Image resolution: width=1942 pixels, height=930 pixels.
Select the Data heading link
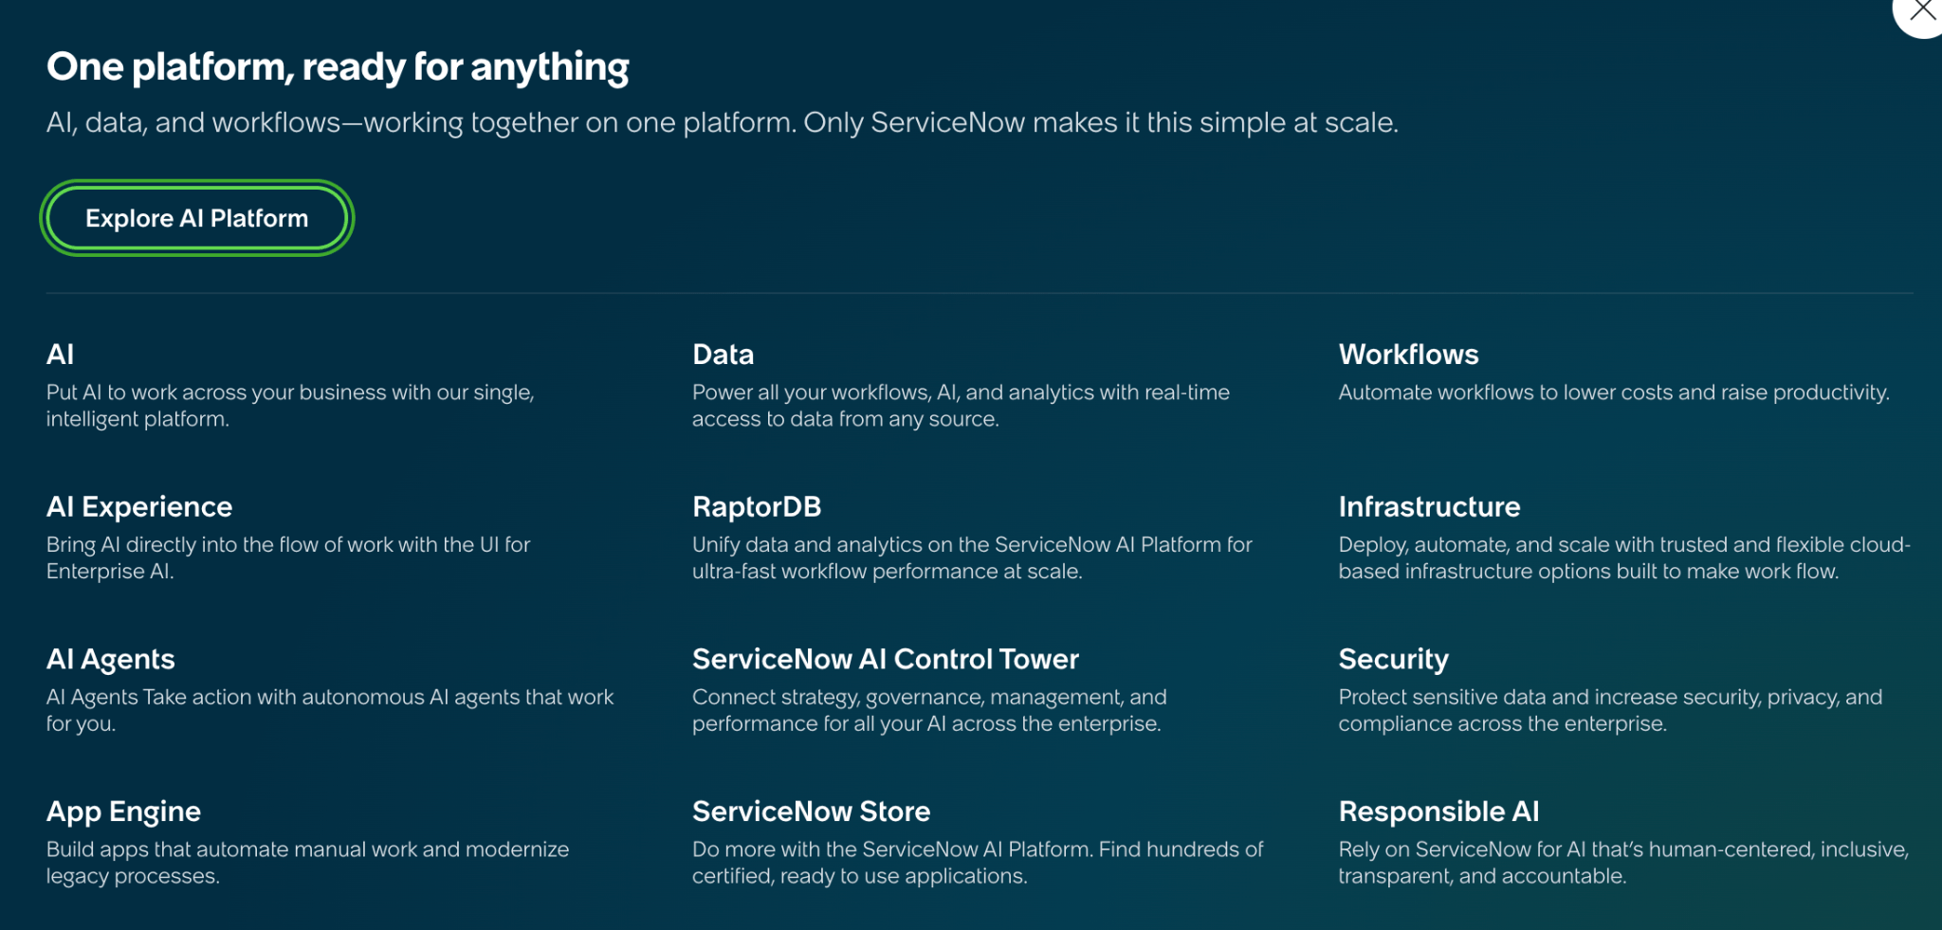[723, 355]
